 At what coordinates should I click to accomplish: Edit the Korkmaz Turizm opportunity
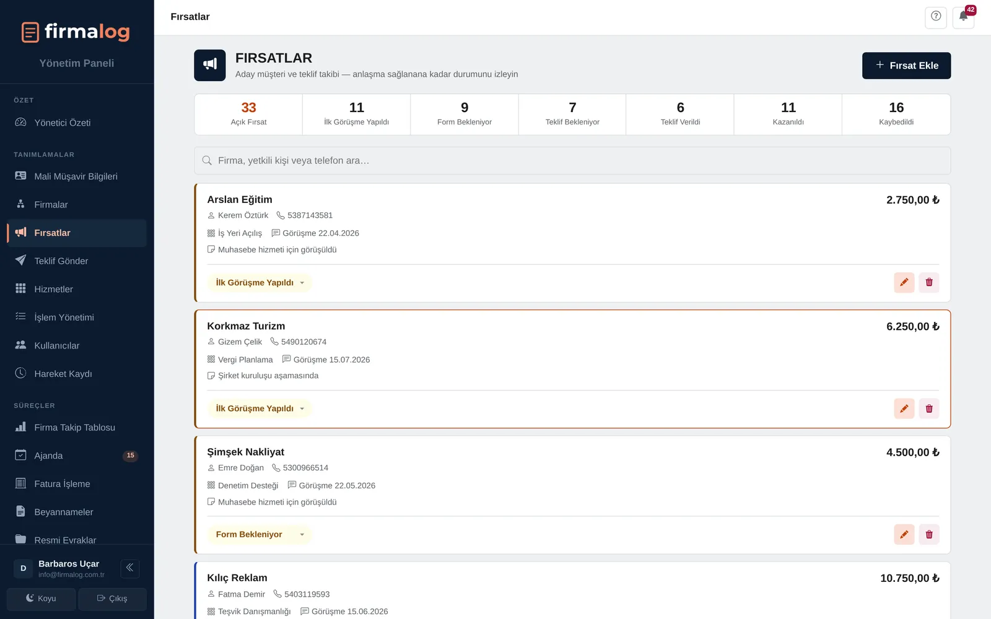(x=904, y=409)
